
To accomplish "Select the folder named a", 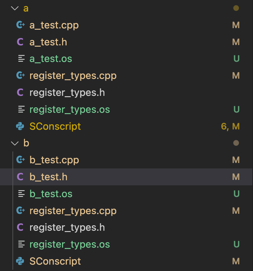I will (x=26, y=8).
